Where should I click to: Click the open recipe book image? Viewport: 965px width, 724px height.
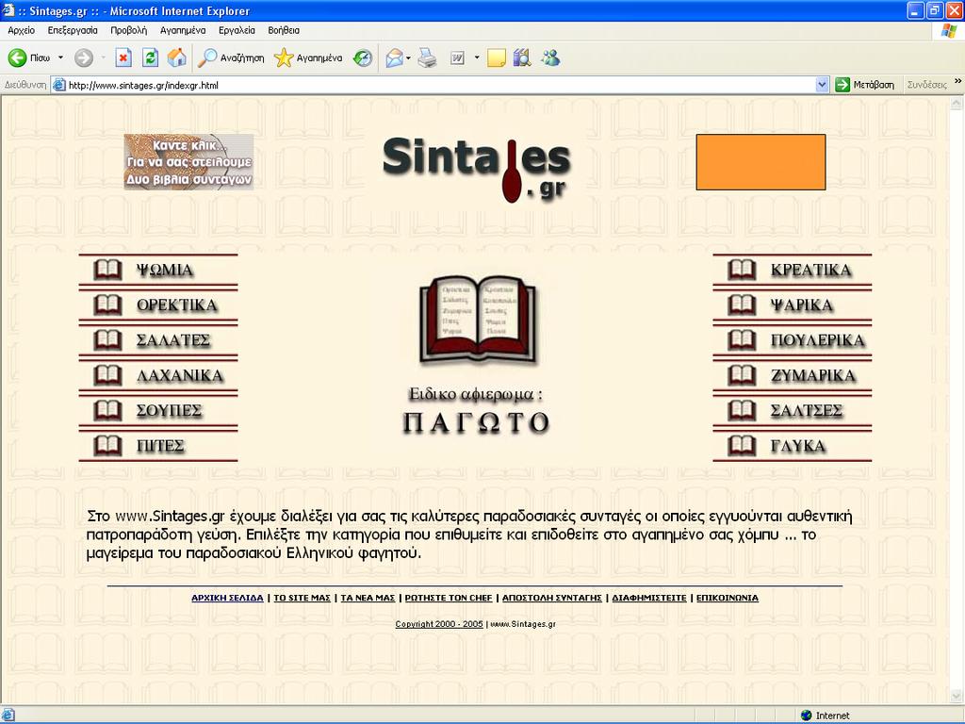(478, 320)
